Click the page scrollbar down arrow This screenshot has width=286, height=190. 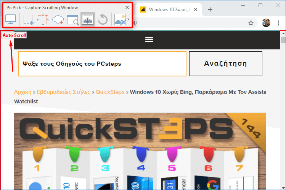pos(283,188)
